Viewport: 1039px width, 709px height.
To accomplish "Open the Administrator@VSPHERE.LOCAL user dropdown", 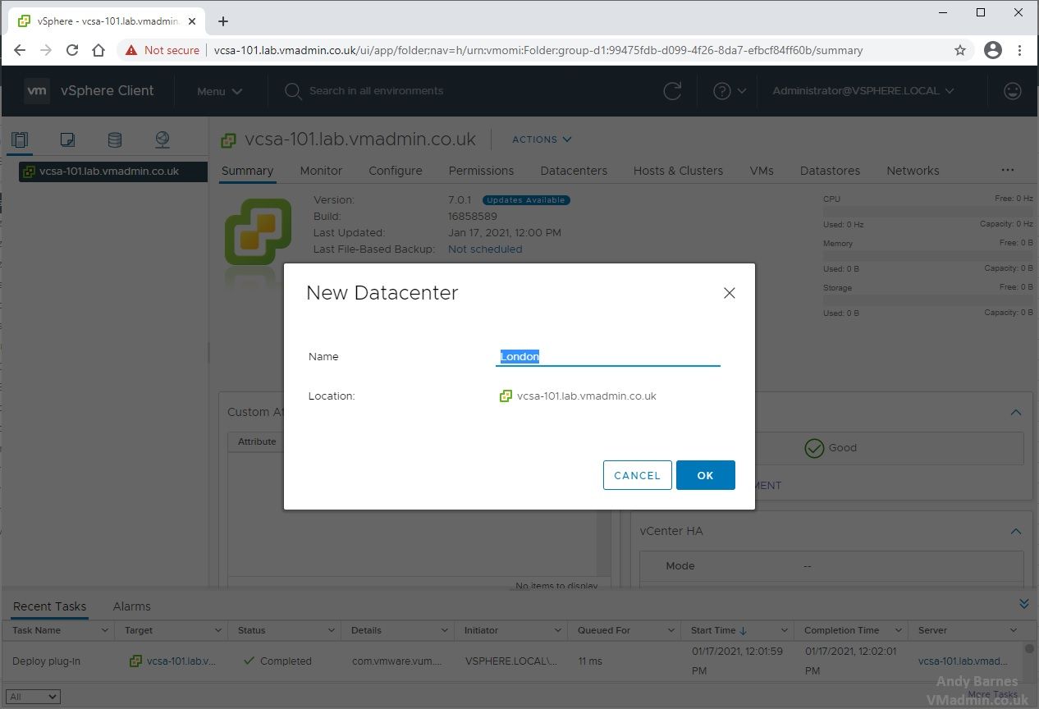I will (x=863, y=91).
